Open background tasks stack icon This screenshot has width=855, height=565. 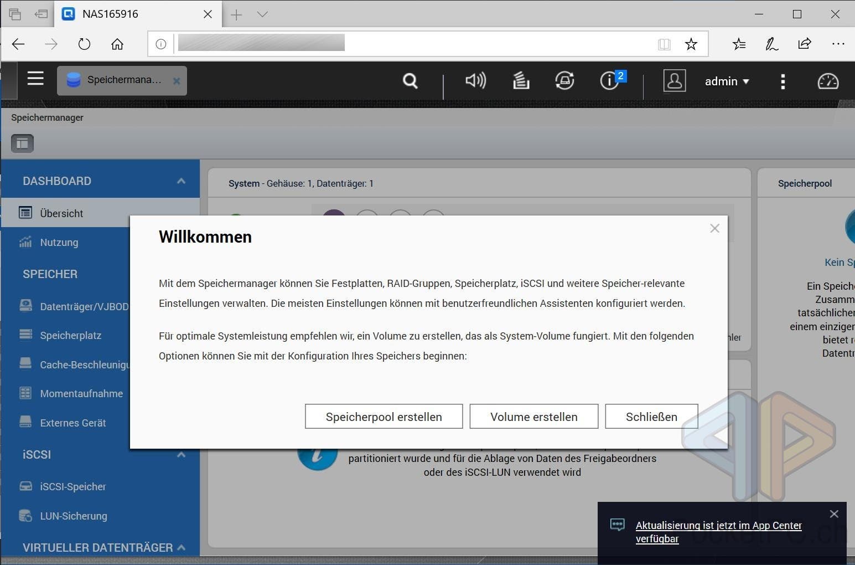(x=521, y=81)
